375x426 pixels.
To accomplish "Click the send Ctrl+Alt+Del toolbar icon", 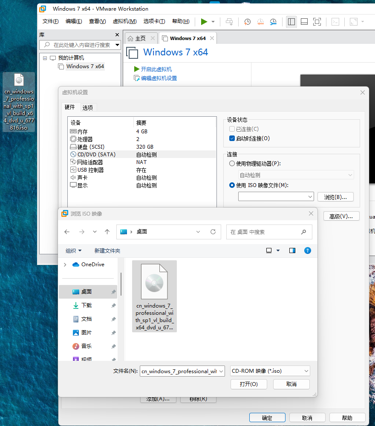I will point(229,22).
